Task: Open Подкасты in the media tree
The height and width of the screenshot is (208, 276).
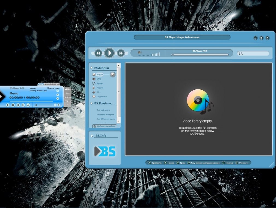Action: (x=102, y=96)
